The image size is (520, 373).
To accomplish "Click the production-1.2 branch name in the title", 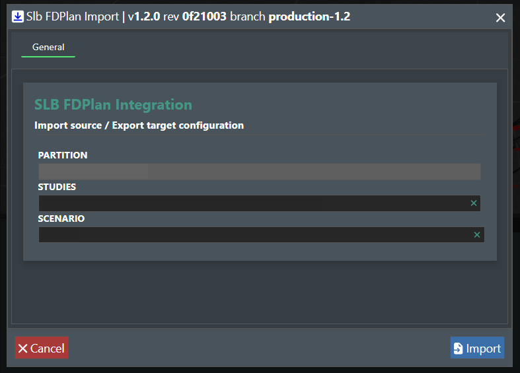I will pos(309,17).
